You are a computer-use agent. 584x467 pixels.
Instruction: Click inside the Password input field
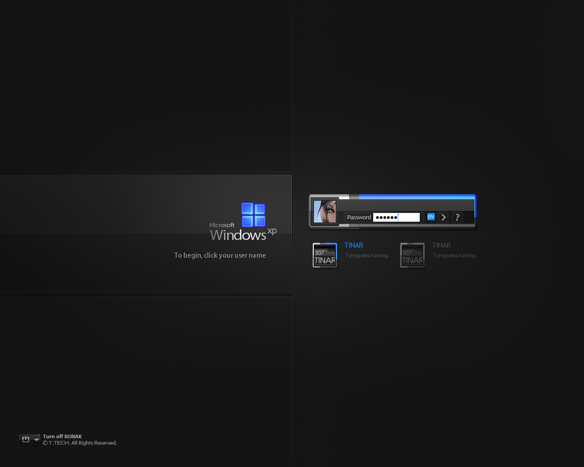[396, 217]
